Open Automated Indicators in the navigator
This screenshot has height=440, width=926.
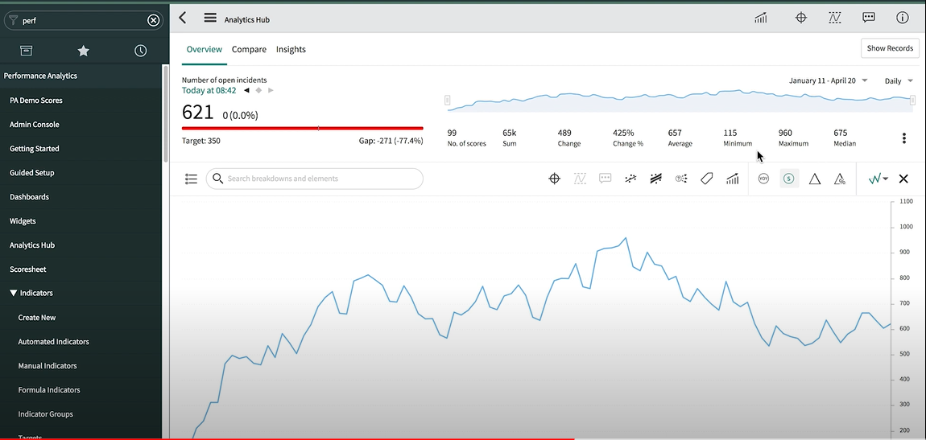[x=53, y=342]
